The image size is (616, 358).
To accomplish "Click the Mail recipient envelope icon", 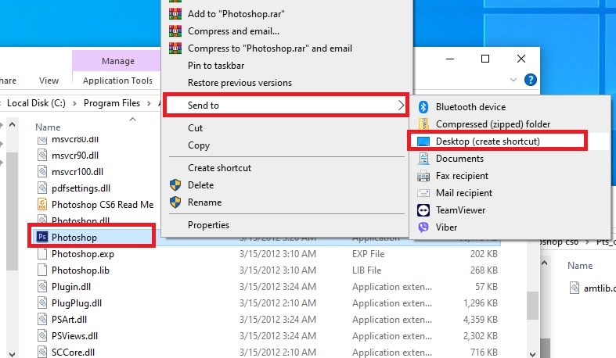I will pyautogui.click(x=423, y=193).
